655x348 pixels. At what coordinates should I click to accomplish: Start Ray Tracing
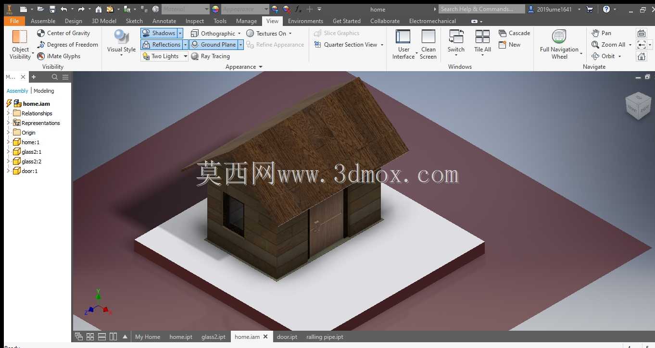coord(210,56)
